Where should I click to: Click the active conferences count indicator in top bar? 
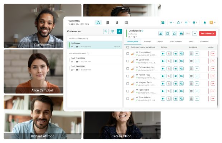(179, 23)
